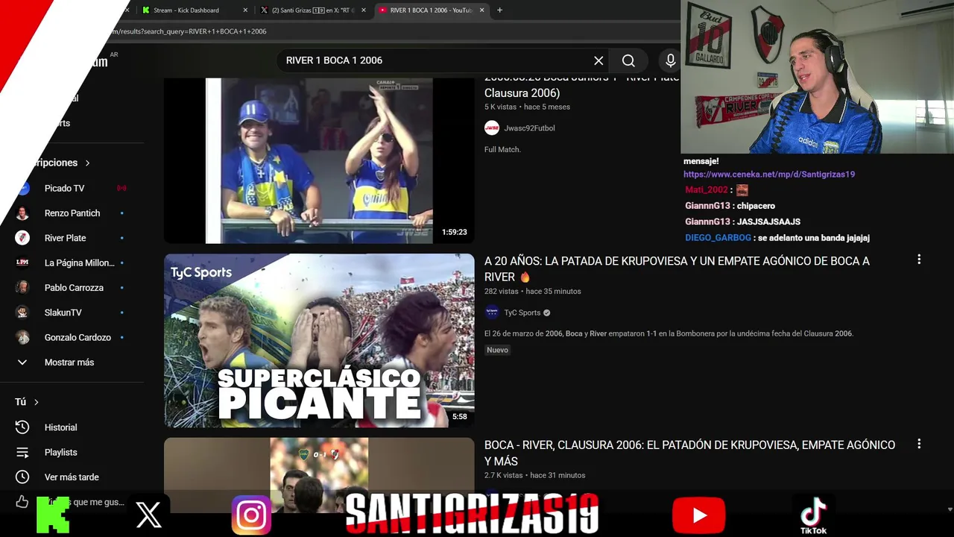Viewport: 954px width, 537px height.
Task: Click chat user DIEGO_GARBOG
Action: (x=718, y=238)
